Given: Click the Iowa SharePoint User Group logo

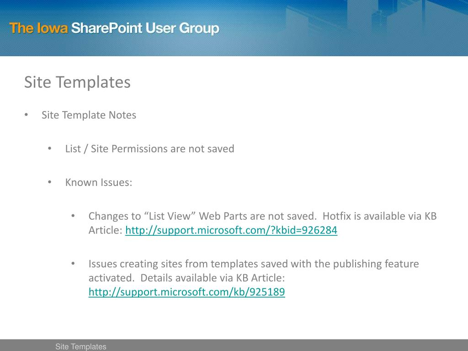Looking at the screenshot, I should (x=114, y=28).
